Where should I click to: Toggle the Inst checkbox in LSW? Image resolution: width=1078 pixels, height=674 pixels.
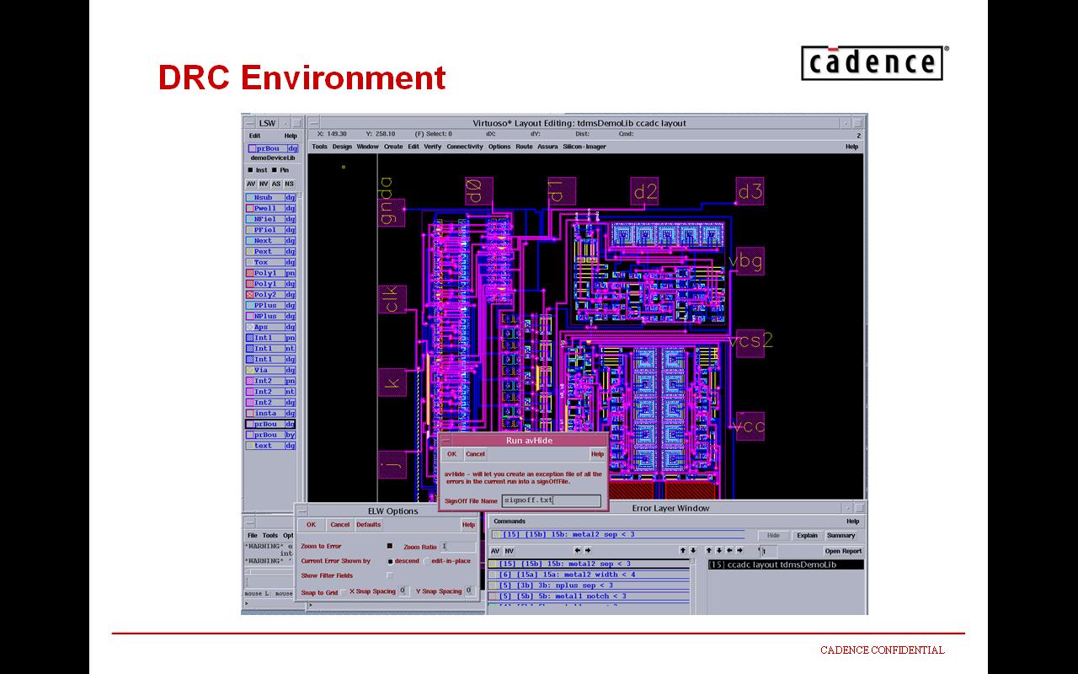pyautogui.click(x=250, y=170)
